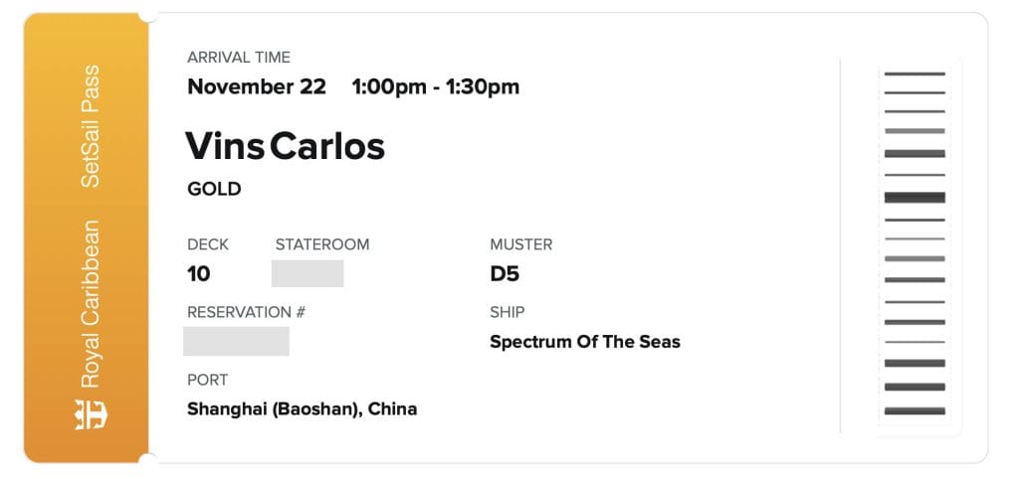Viewport: 1019px width, 479px height.
Task: Click the PORT field label
Action: (x=208, y=380)
